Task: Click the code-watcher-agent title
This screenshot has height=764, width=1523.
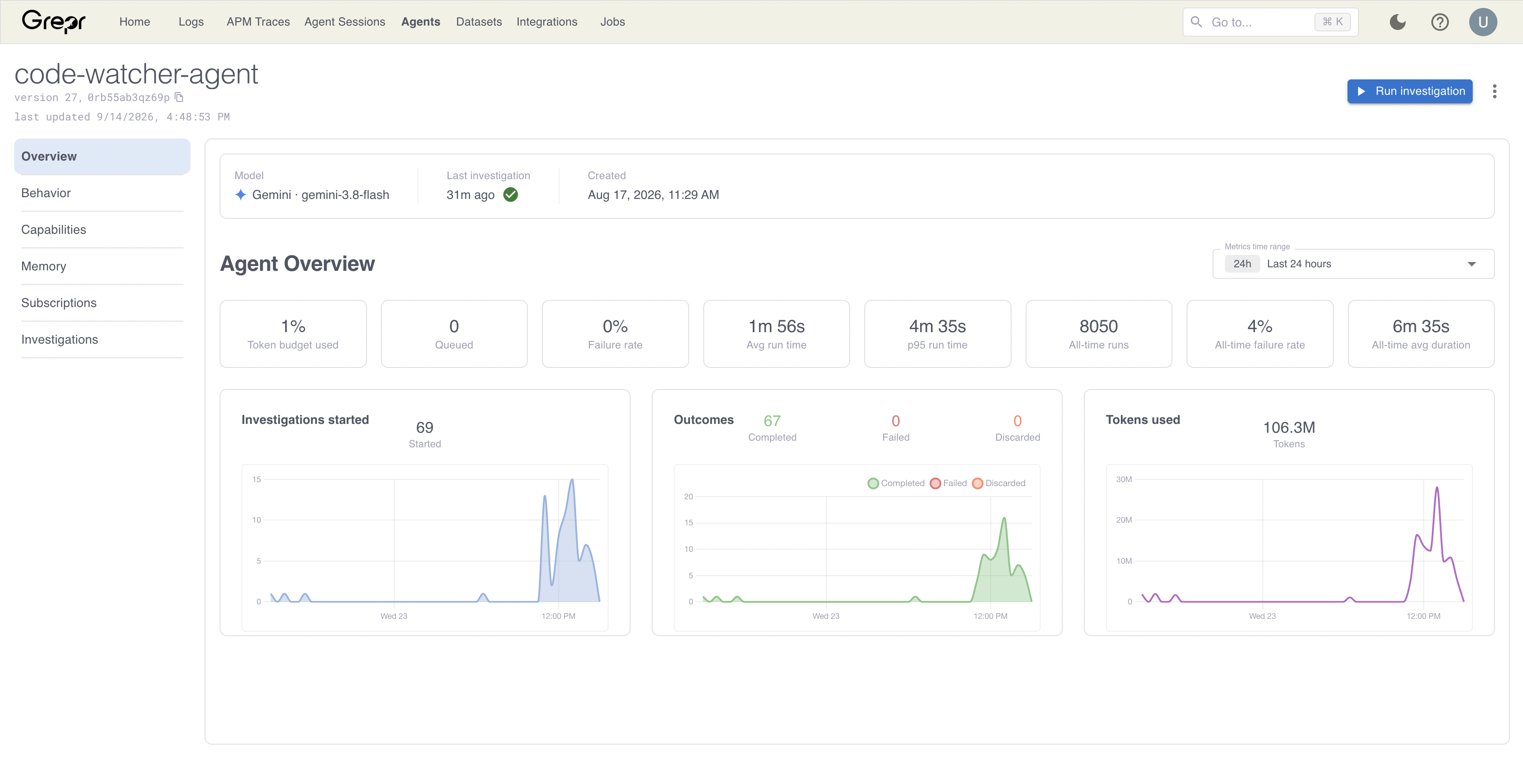Action: click(136, 74)
